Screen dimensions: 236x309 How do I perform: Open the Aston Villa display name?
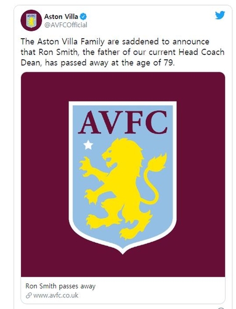(61, 17)
